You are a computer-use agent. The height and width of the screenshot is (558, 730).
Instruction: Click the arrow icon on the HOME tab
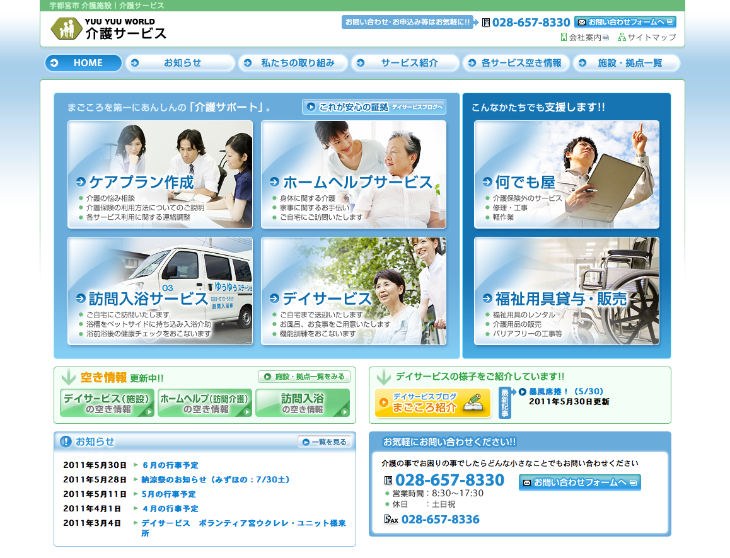[54, 63]
